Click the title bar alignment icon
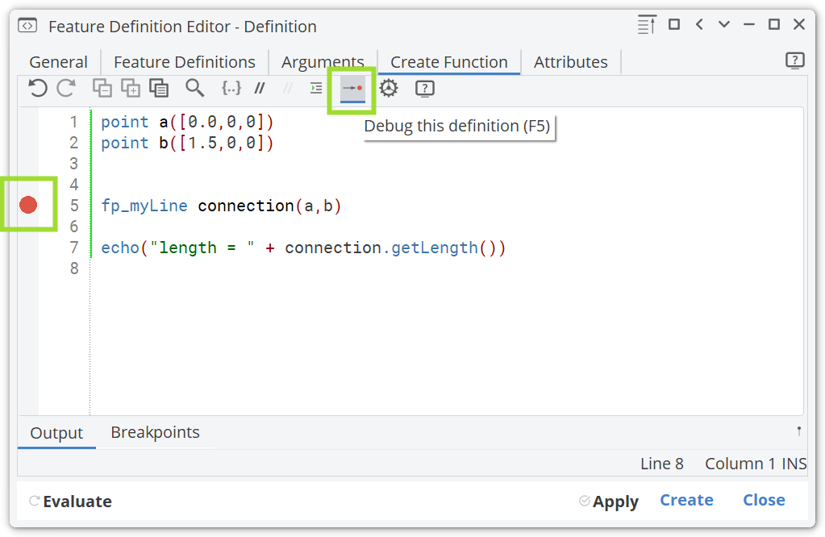Viewport: 825px width, 537px height. (x=647, y=24)
